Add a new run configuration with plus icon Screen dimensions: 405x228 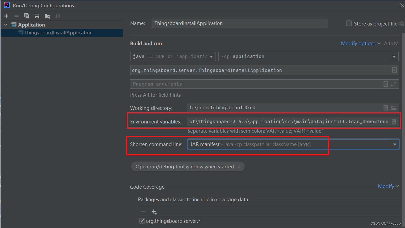6,16
